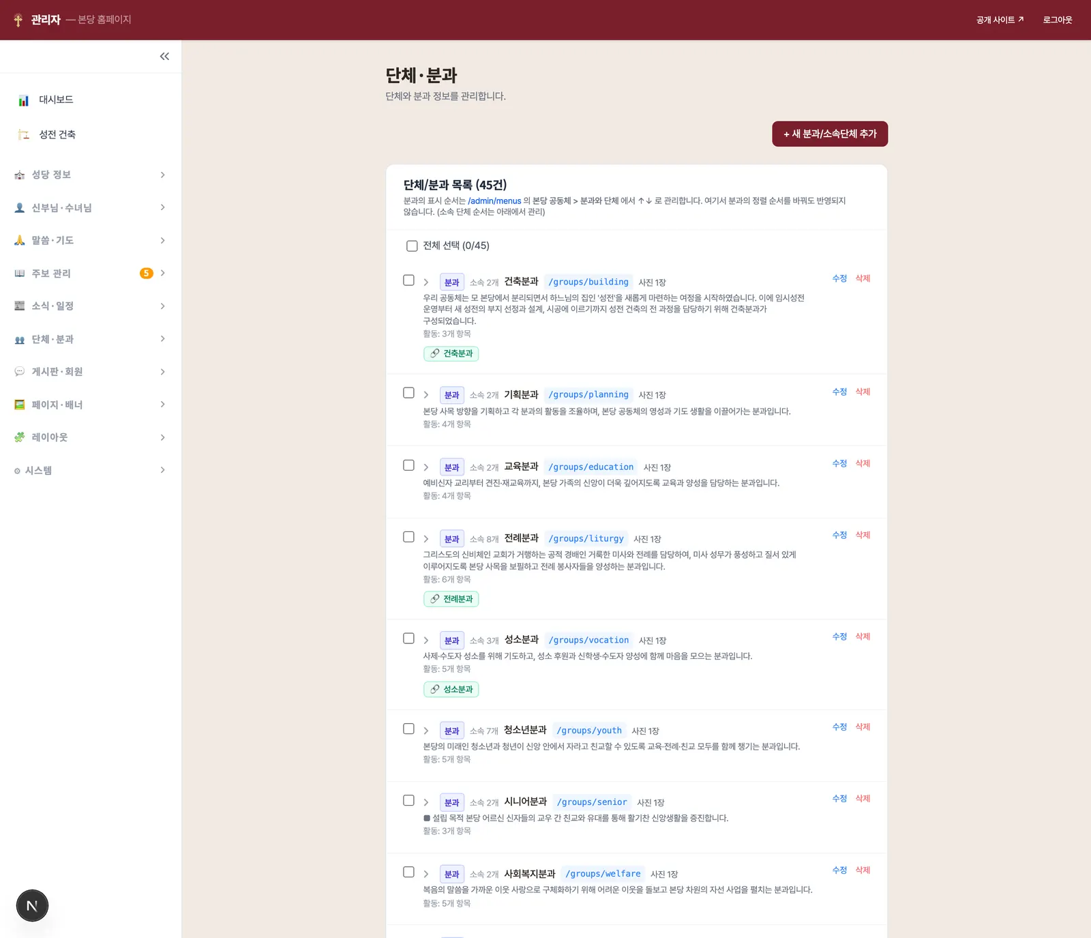The width and height of the screenshot is (1091, 938).
Task: Click the 게시판·회원 speech bubble icon
Action: point(20,372)
